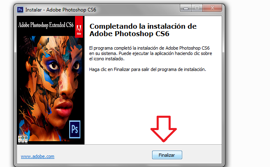
Task: Click the Photoshop icon in title bar
Action: pos(20,9)
